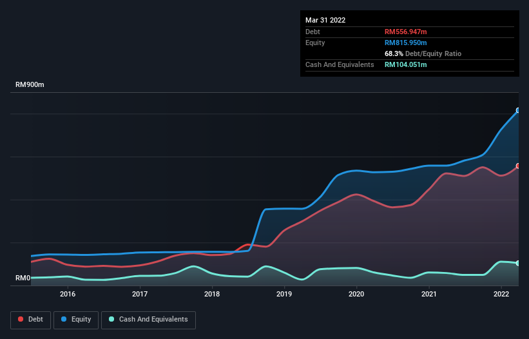Click the 2022 axis label
Viewport: 529px width, 339px height.
click(501, 294)
